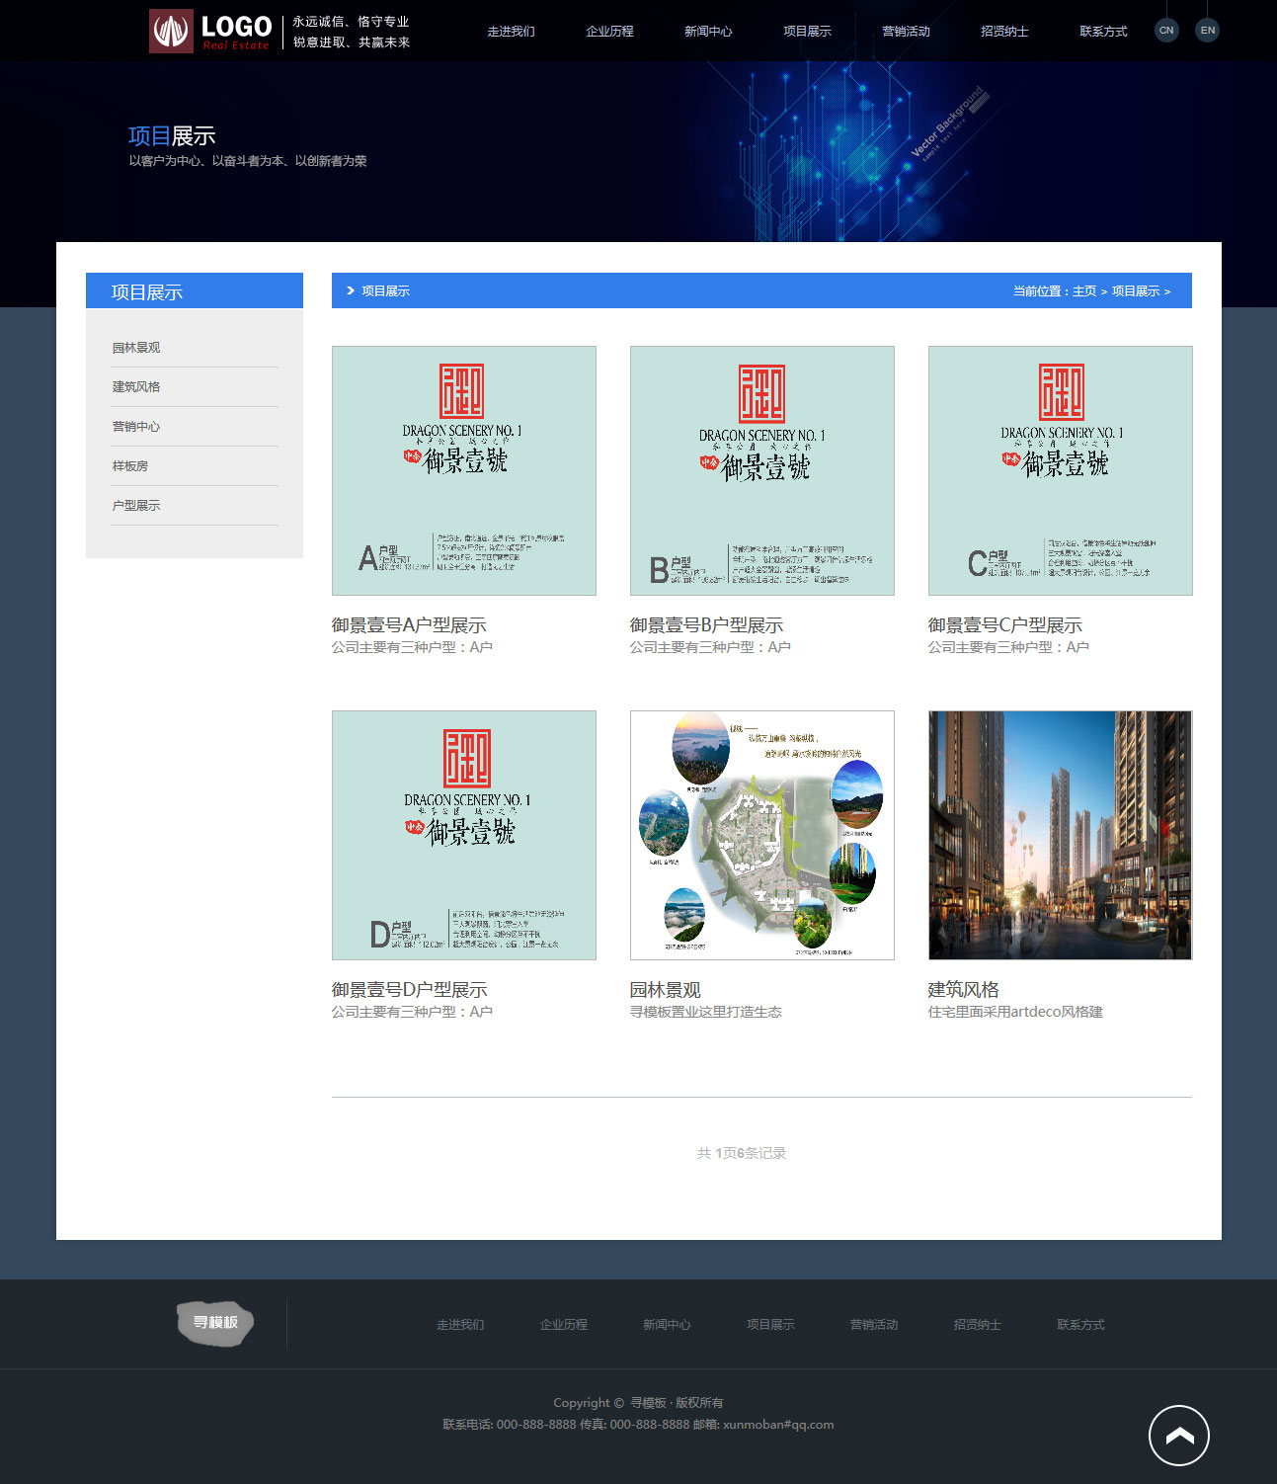Select 户型展示 in the sidebar
The width and height of the screenshot is (1277, 1484).
click(136, 506)
